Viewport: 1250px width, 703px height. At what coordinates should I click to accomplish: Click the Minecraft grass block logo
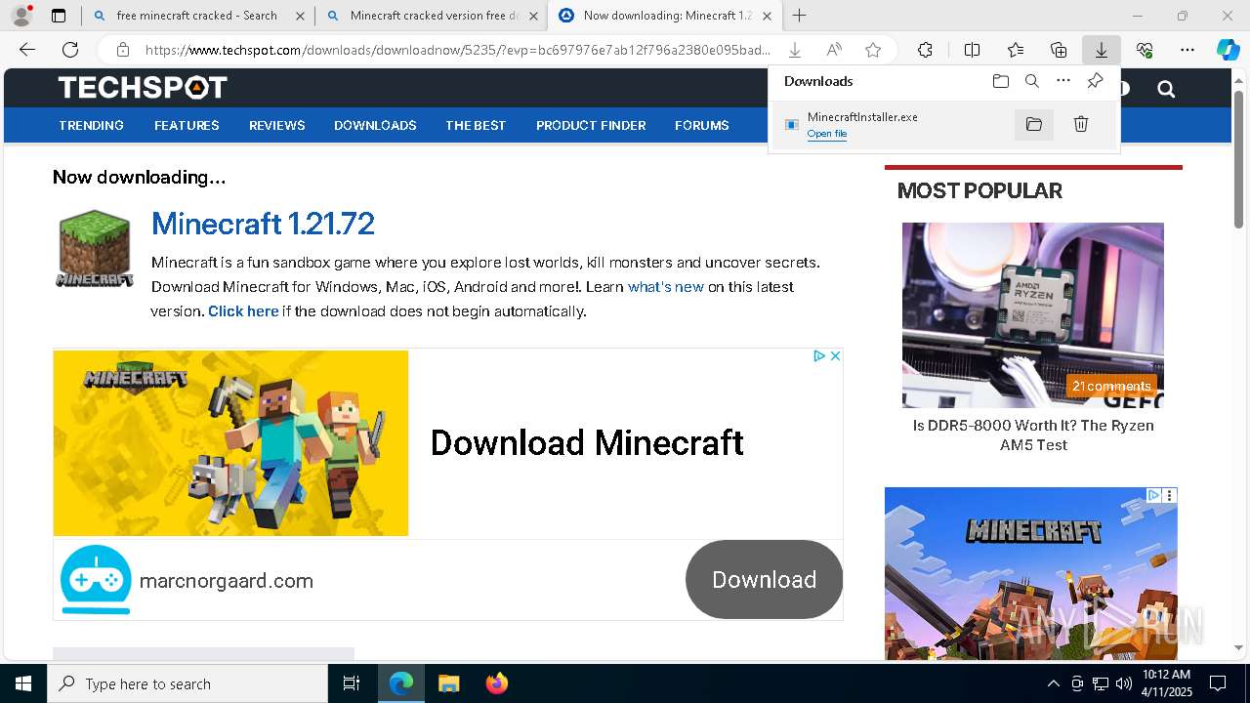[94, 249]
